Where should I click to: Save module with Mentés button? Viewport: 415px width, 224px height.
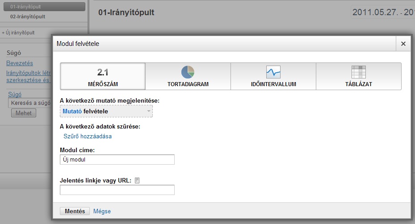coord(75,211)
